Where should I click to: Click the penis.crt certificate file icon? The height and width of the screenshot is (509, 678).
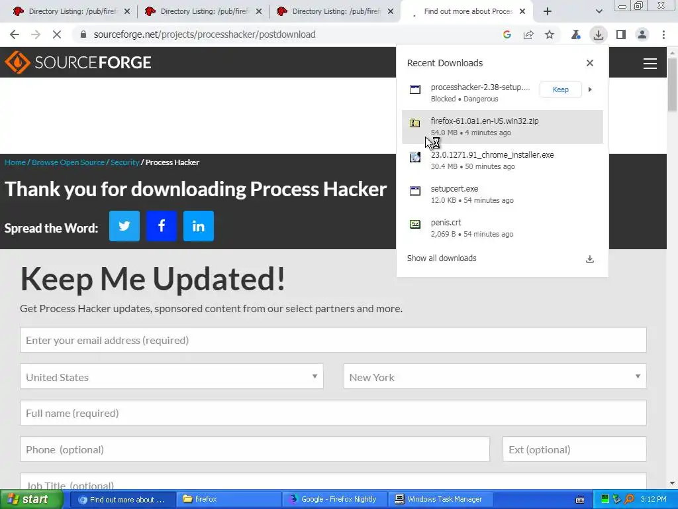click(415, 224)
